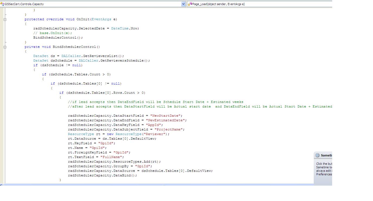Click the 'DataSet dsSchedule' GetReviewersSchedule line
Image resolution: width=373 pixels, height=201 pixels.
point(91,61)
